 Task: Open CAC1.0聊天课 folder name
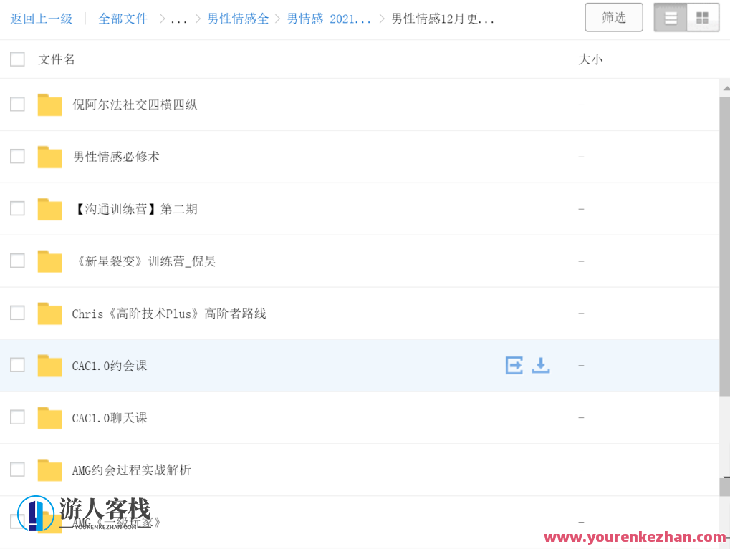pyautogui.click(x=110, y=418)
